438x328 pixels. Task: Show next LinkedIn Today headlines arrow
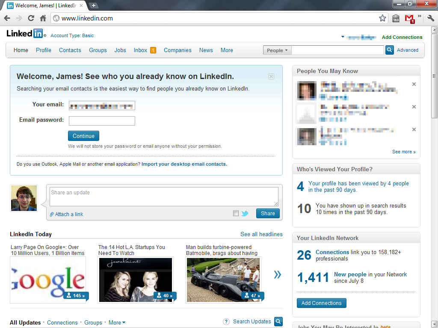tap(277, 275)
